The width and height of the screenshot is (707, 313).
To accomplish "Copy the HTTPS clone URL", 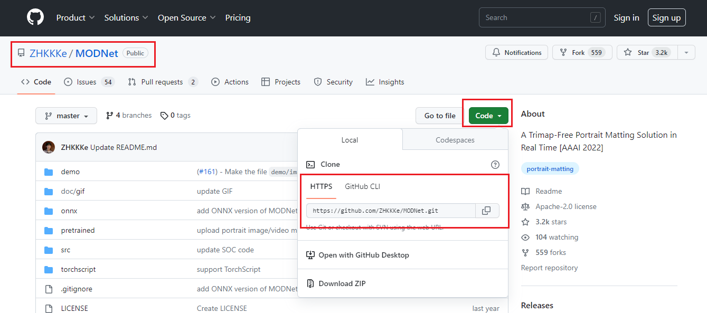I will tap(487, 211).
